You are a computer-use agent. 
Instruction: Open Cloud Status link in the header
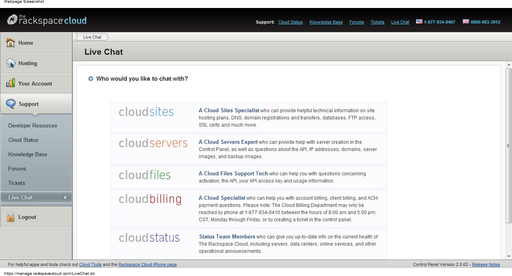290,22
